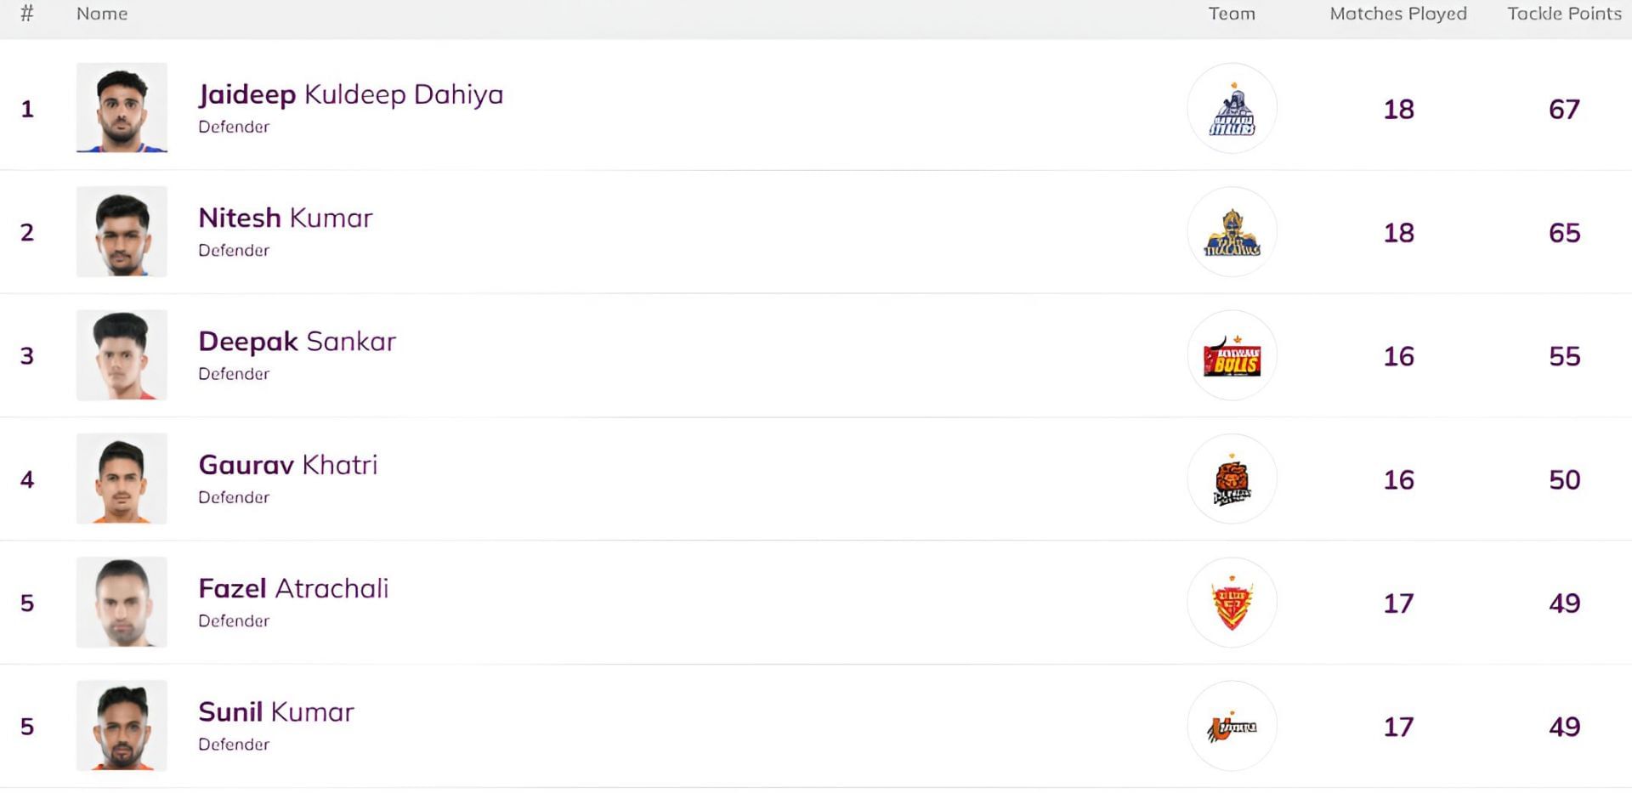Open Nitesh Kumar's profile photo

pos(122,231)
